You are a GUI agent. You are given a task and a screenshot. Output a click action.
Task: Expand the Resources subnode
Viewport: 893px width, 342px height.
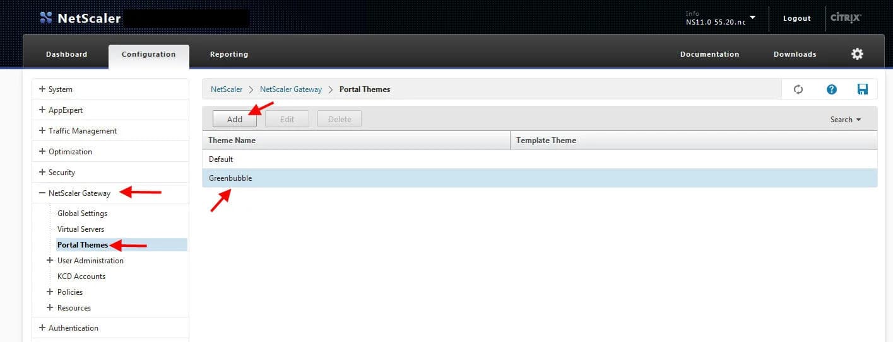tap(50, 307)
